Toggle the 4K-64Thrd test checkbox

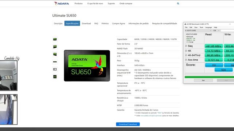[x=186, y=55]
